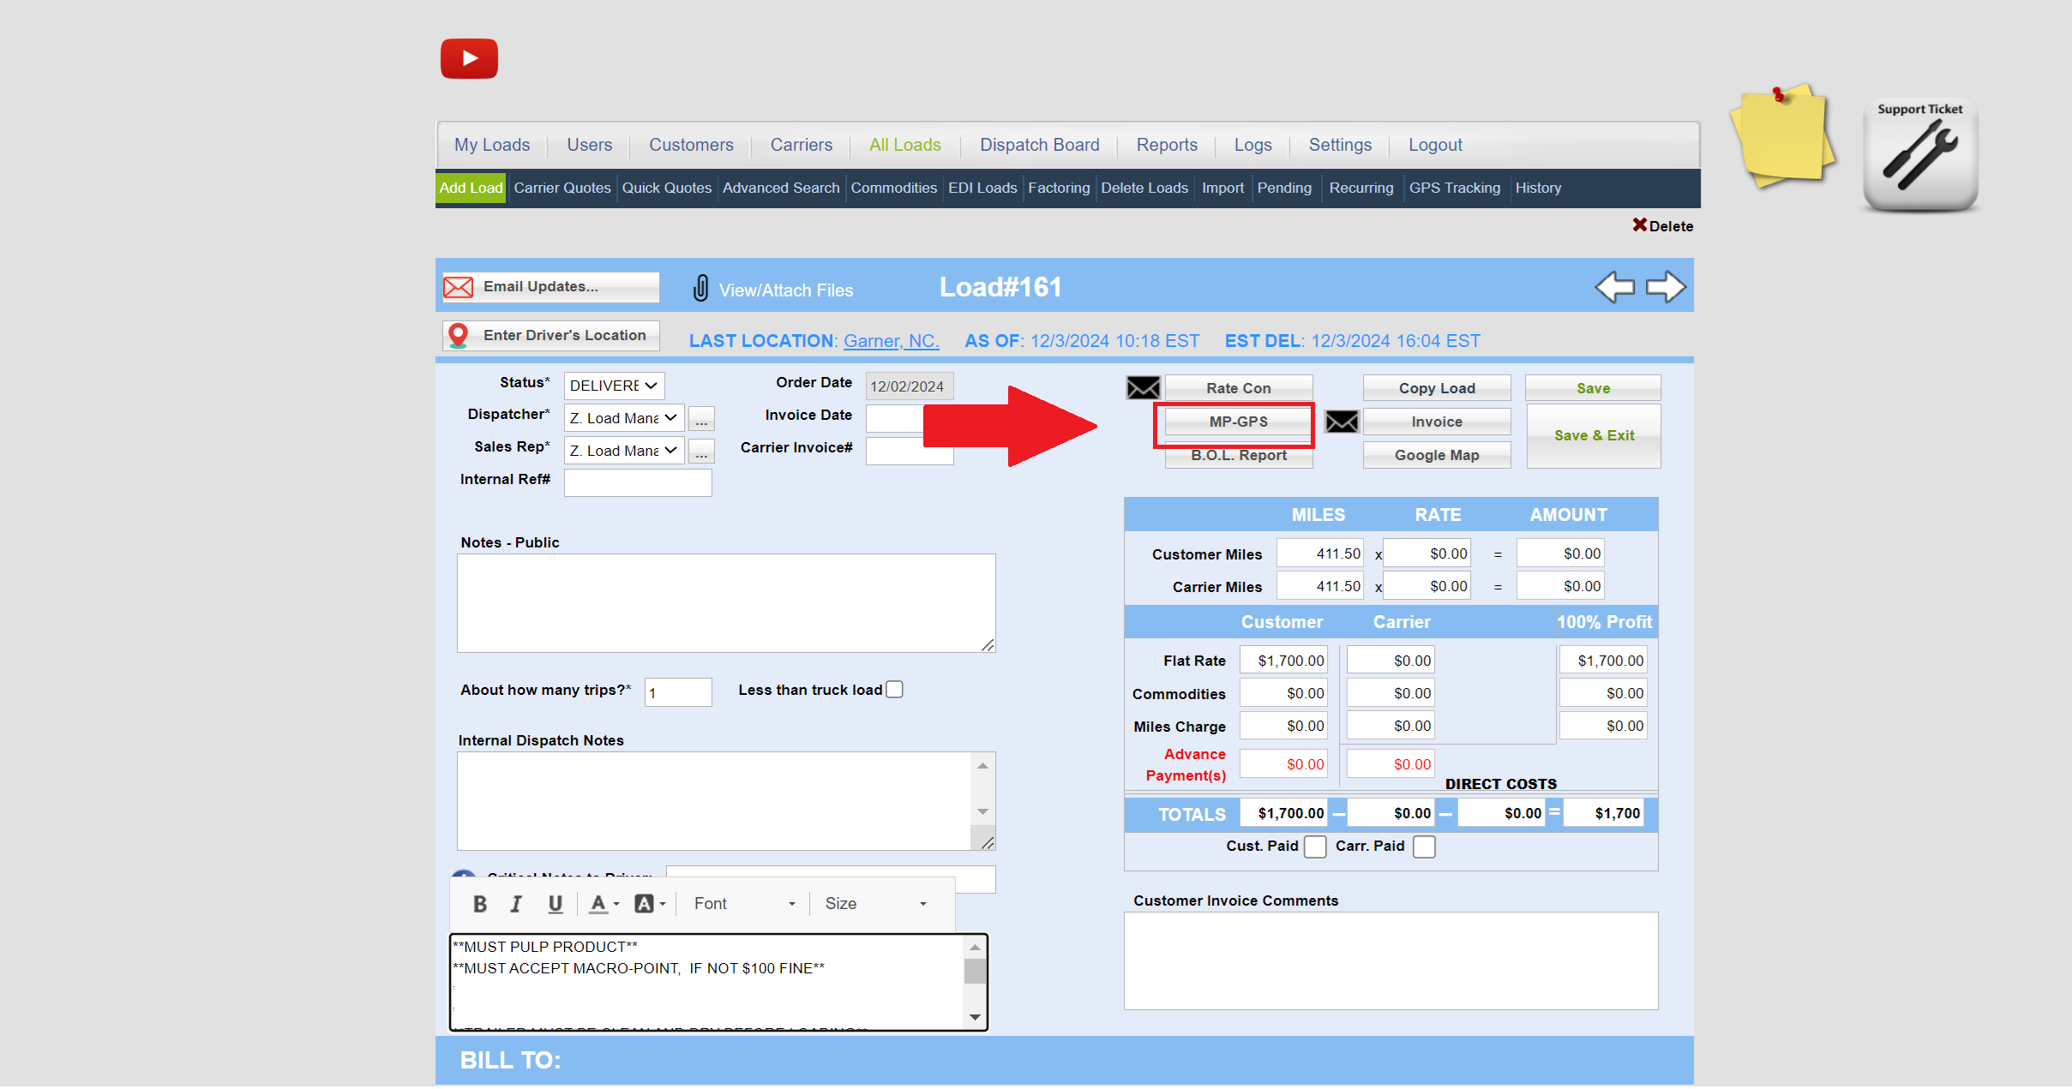The height and width of the screenshot is (1089, 2072).
Task: Expand the Dispatcher dropdown
Action: pos(623,418)
